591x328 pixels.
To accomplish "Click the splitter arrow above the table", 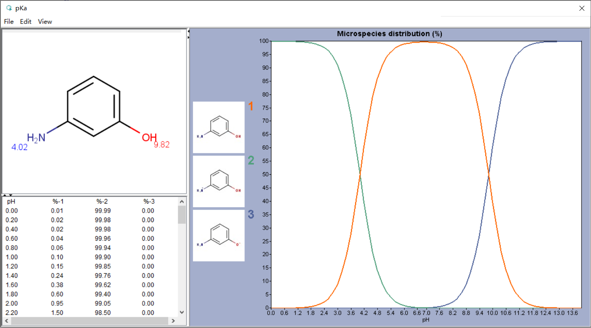I will [5, 195].
